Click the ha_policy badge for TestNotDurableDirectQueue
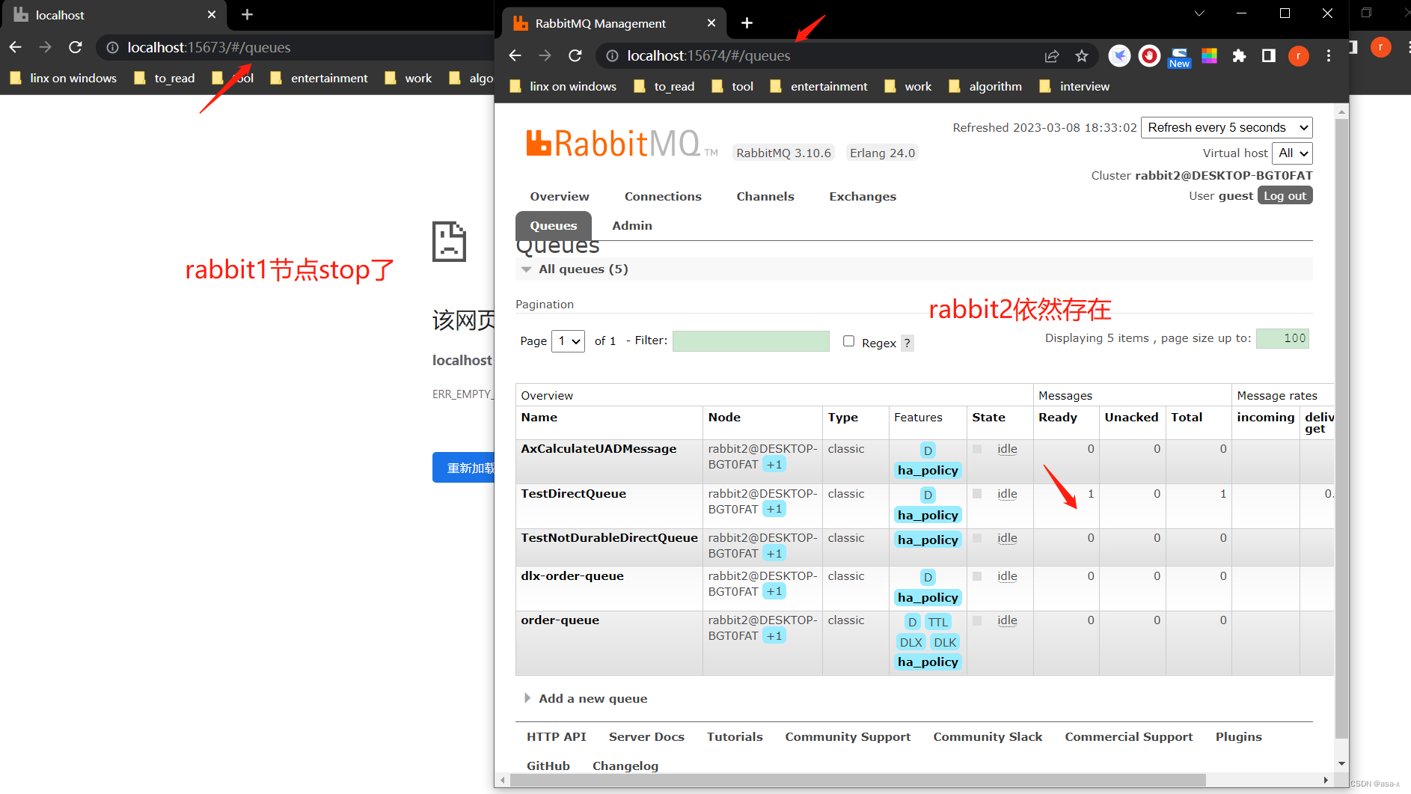Image resolution: width=1411 pixels, height=794 pixels. (928, 540)
